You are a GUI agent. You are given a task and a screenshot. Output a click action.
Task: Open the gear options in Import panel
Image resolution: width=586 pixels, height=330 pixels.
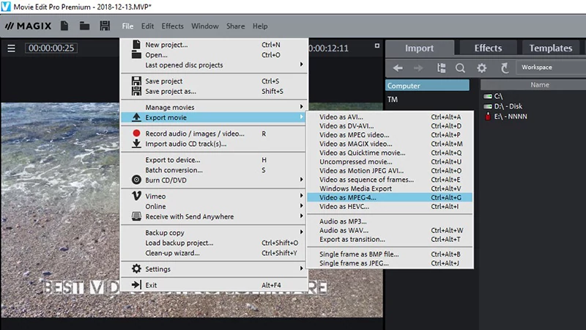tap(482, 67)
